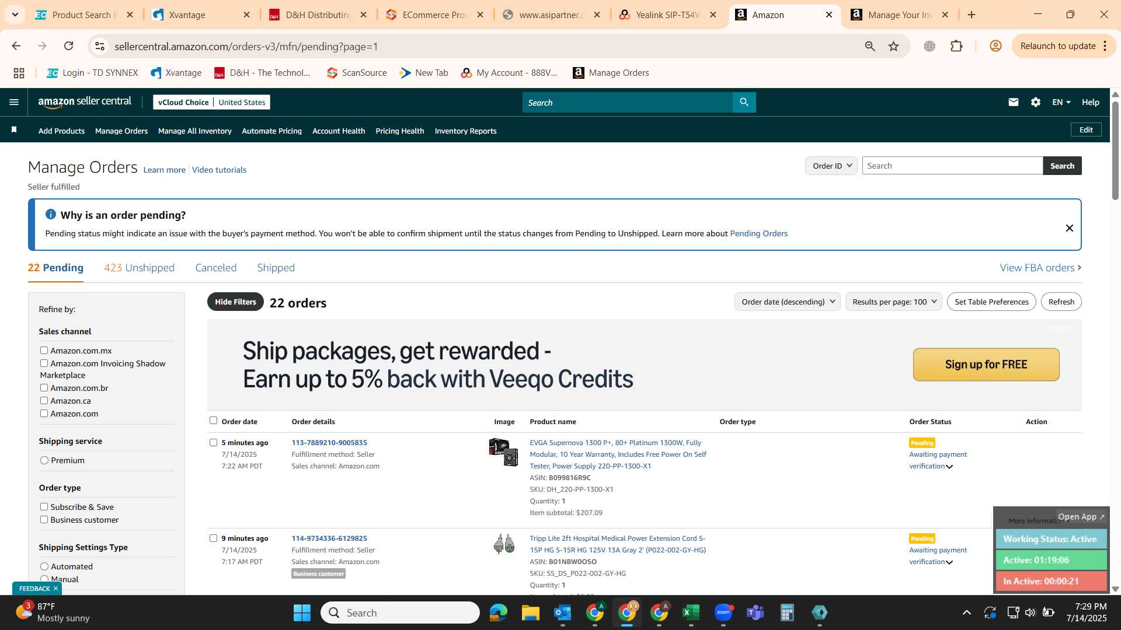The height and width of the screenshot is (630, 1121).
Task: Open the settings gear icon
Action: click(x=1036, y=102)
